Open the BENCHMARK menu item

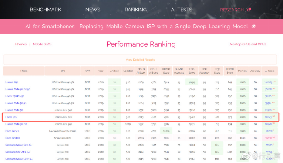pyautogui.click(x=45, y=10)
